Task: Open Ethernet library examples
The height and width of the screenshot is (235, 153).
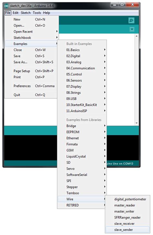Action: click(x=82, y=138)
